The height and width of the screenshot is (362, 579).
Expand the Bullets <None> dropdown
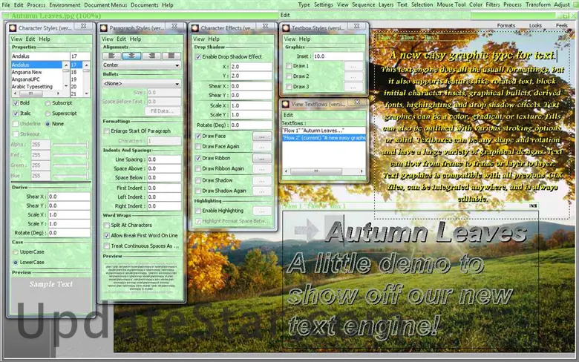[x=142, y=84]
